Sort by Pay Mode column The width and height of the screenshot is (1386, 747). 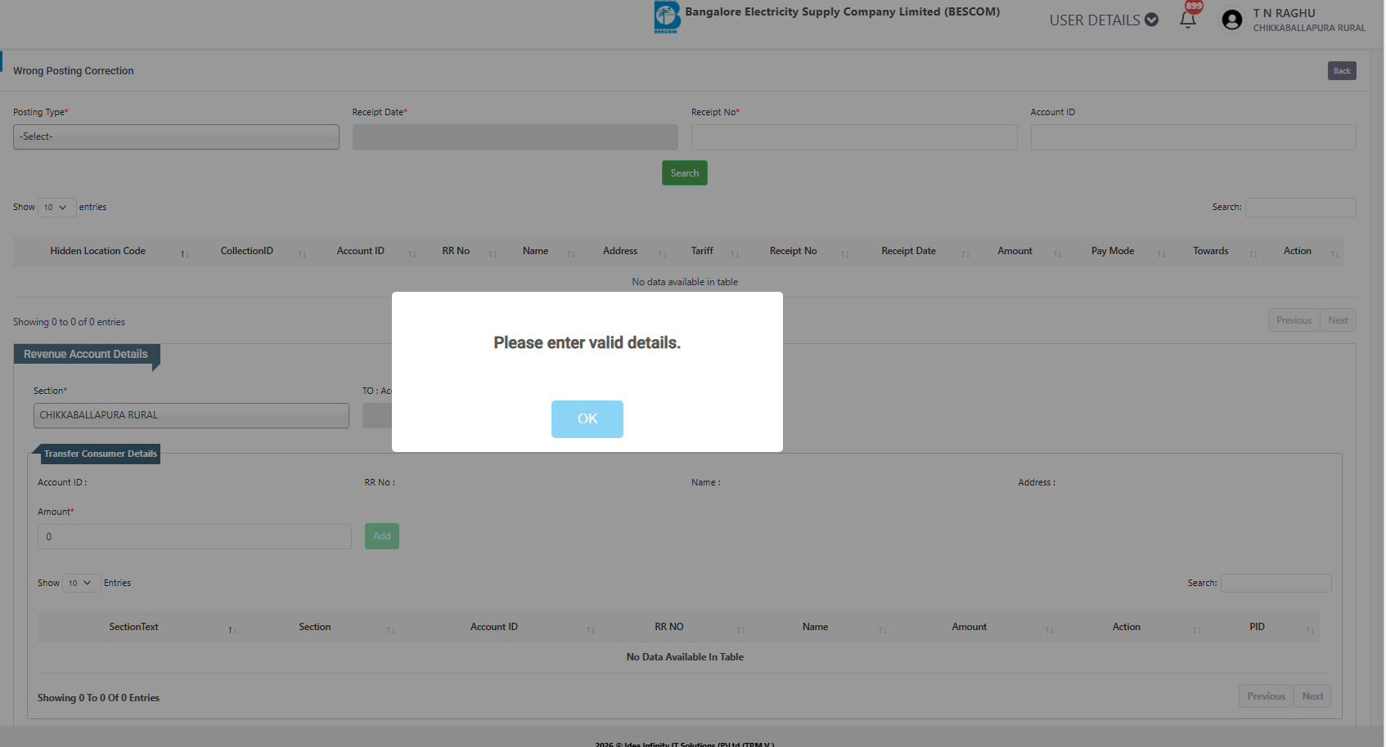click(x=1119, y=252)
